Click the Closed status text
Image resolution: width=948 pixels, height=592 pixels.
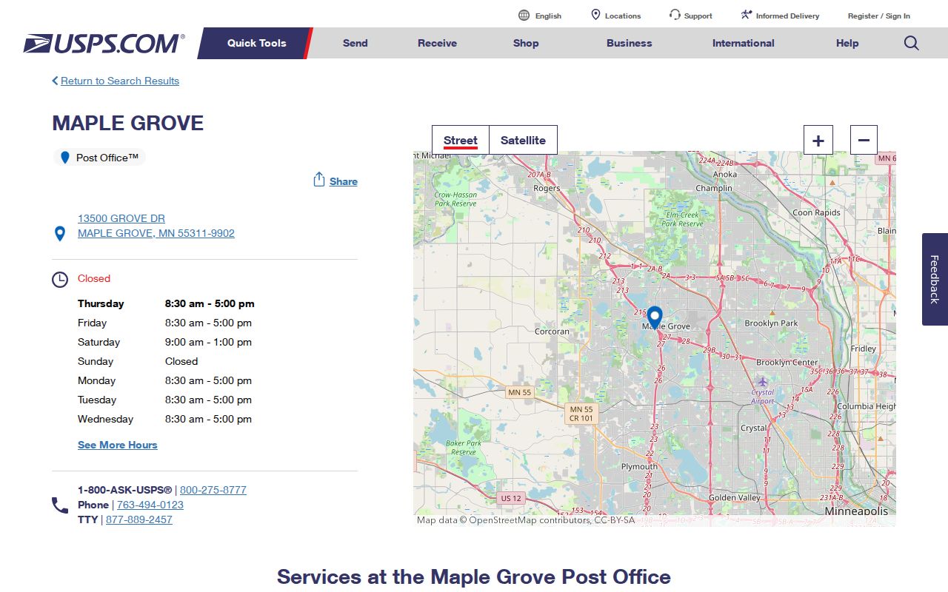(94, 278)
